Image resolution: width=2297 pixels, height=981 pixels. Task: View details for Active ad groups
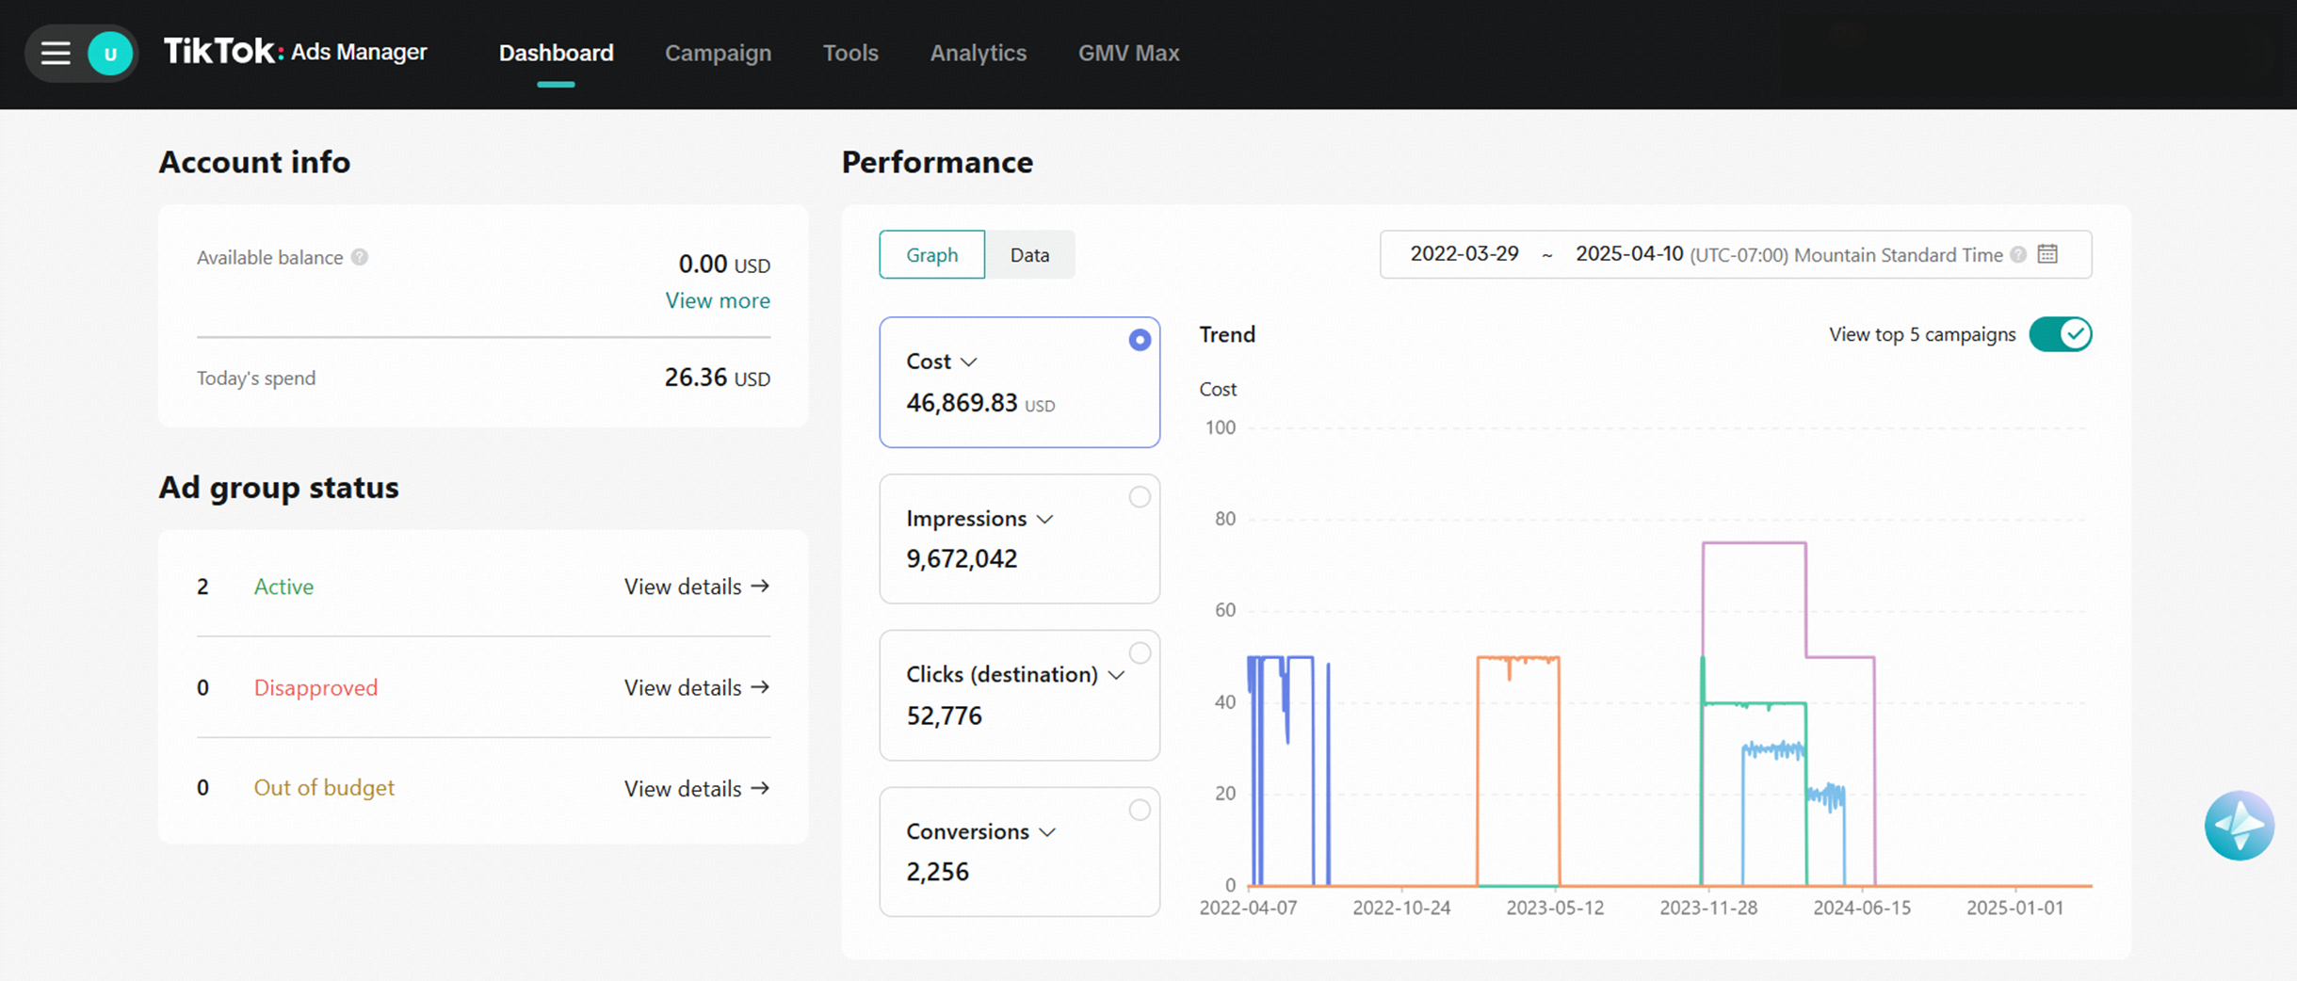point(697,587)
